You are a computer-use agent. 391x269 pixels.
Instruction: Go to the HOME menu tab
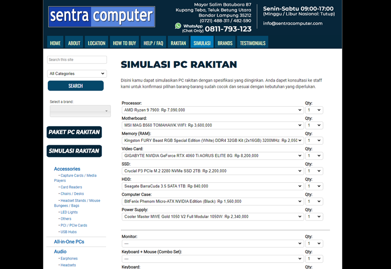(55, 43)
